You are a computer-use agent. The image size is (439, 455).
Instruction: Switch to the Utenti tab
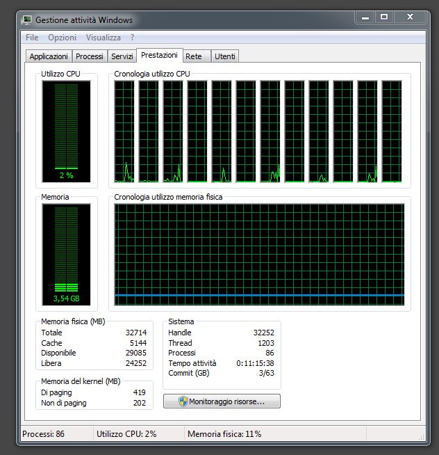pos(225,56)
